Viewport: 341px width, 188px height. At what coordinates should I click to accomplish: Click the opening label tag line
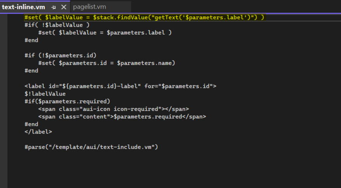(120, 86)
